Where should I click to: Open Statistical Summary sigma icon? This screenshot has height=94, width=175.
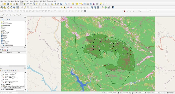coord(94,4)
